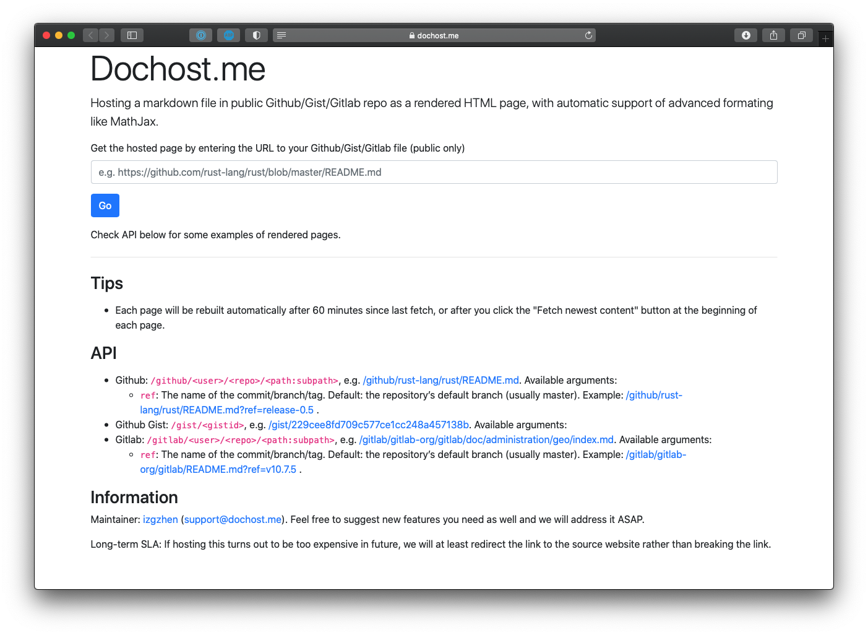Click the Information section heading
Screen dimensions: 868x635
click(134, 498)
